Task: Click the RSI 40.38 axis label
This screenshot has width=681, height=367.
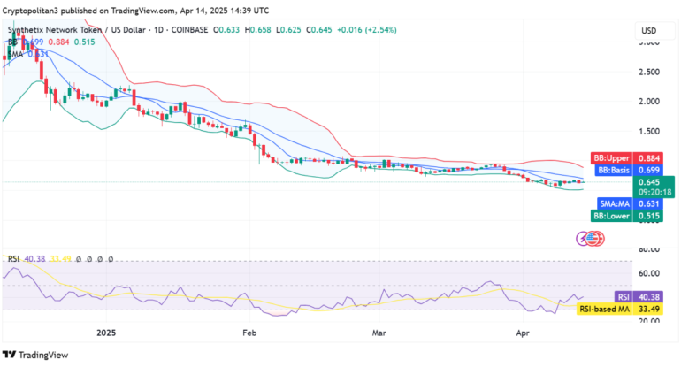Action: coord(639,297)
